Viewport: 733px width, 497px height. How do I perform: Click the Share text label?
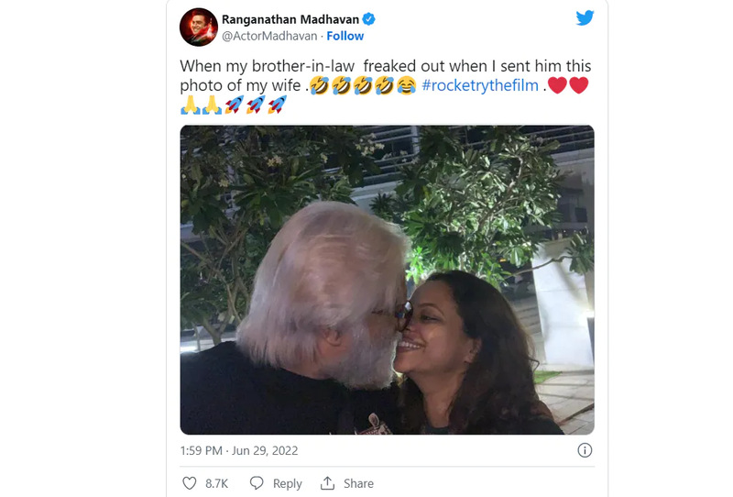tap(358, 483)
